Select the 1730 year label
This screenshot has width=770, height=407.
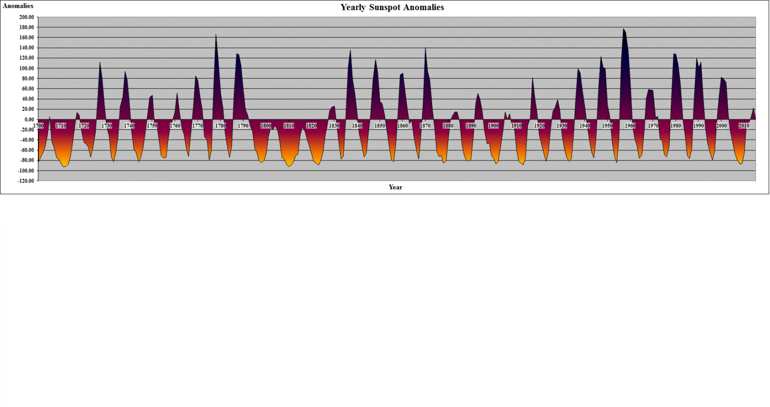click(106, 126)
